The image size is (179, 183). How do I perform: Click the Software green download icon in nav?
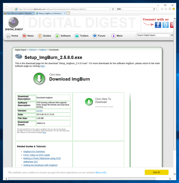[57, 36]
